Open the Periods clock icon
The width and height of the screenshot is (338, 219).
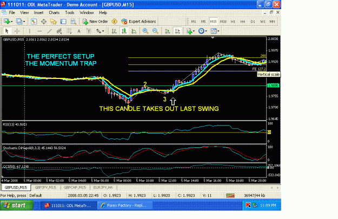[201, 31]
